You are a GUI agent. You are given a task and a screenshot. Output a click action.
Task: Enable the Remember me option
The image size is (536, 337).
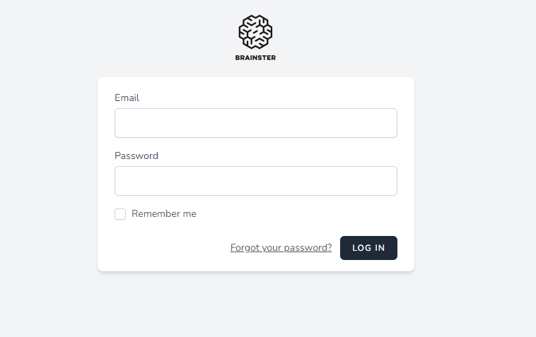click(x=120, y=214)
